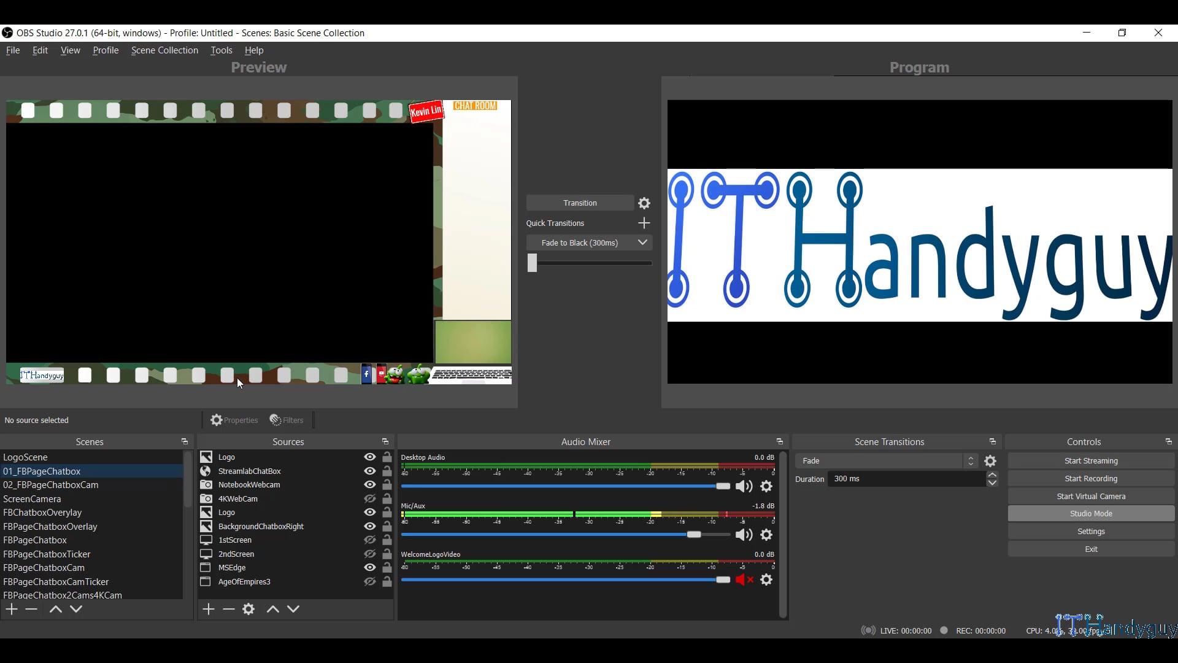The width and height of the screenshot is (1178, 663).
Task: Increase transition duration with up arrow
Action: [992, 475]
